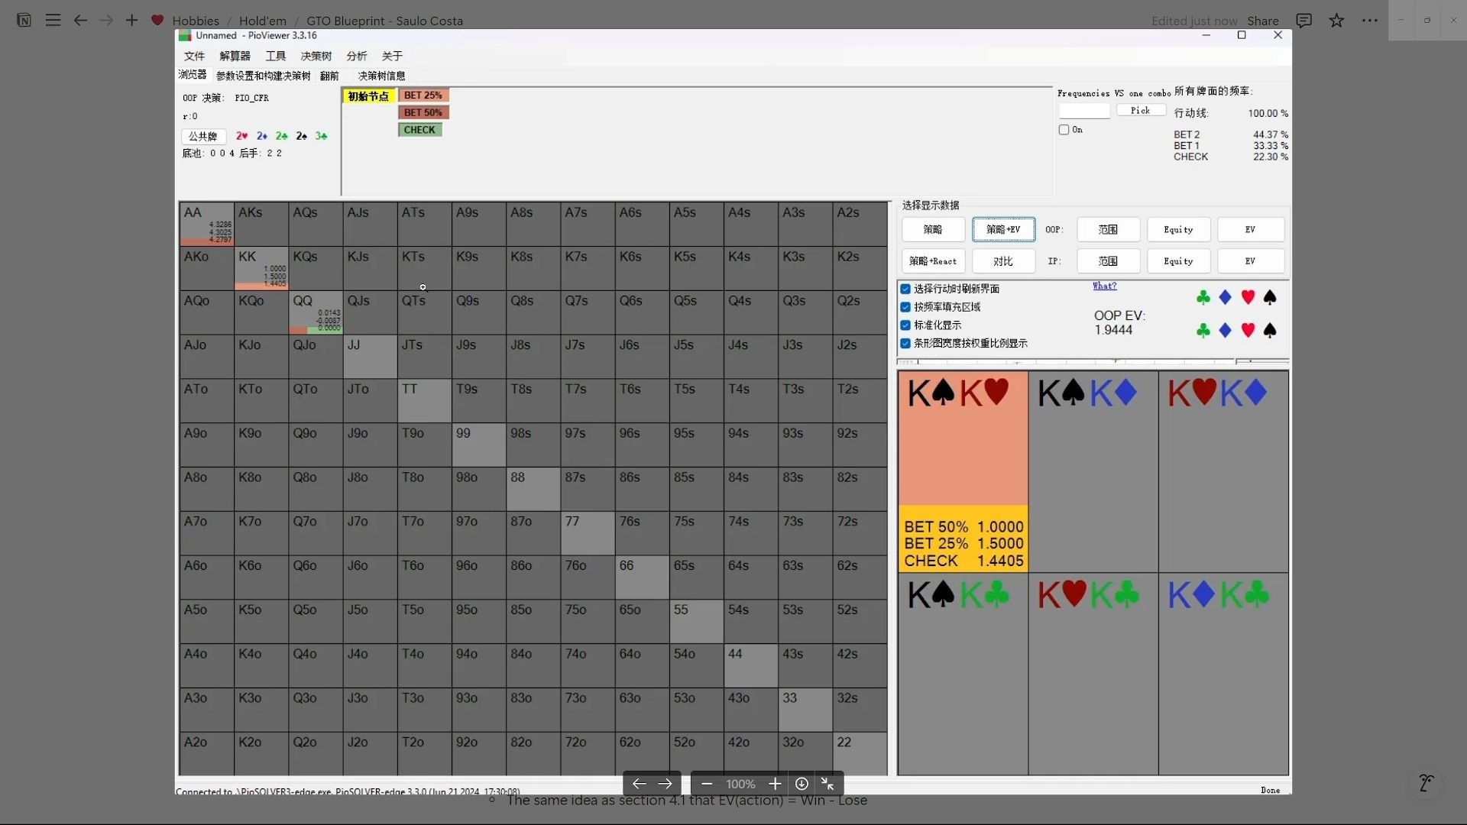1467x825 pixels.
Task: Switch to the 浏览器 tab
Action: (x=193, y=75)
